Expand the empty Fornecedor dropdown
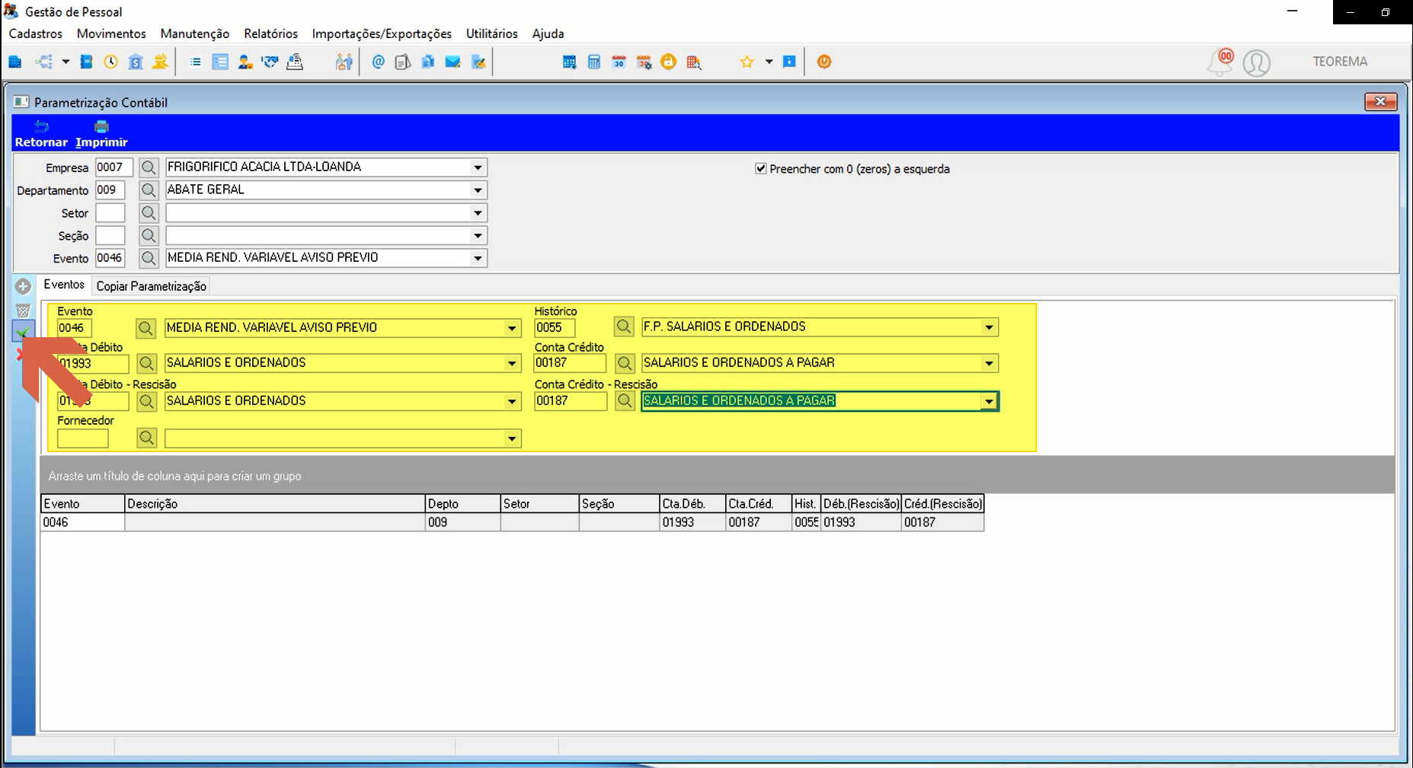 tap(512, 438)
